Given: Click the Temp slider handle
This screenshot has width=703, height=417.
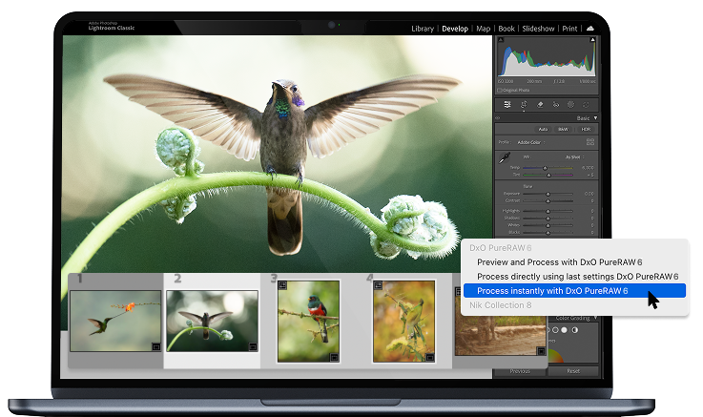Looking at the screenshot, I should pyautogui.click(x=546, y=167).
